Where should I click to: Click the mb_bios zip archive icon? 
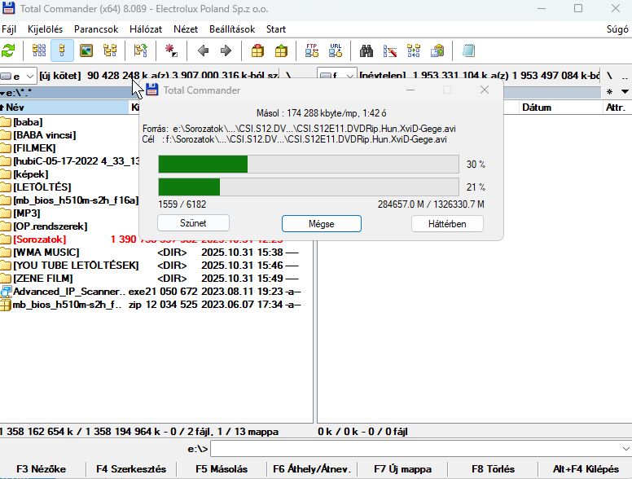pos(6,305)
